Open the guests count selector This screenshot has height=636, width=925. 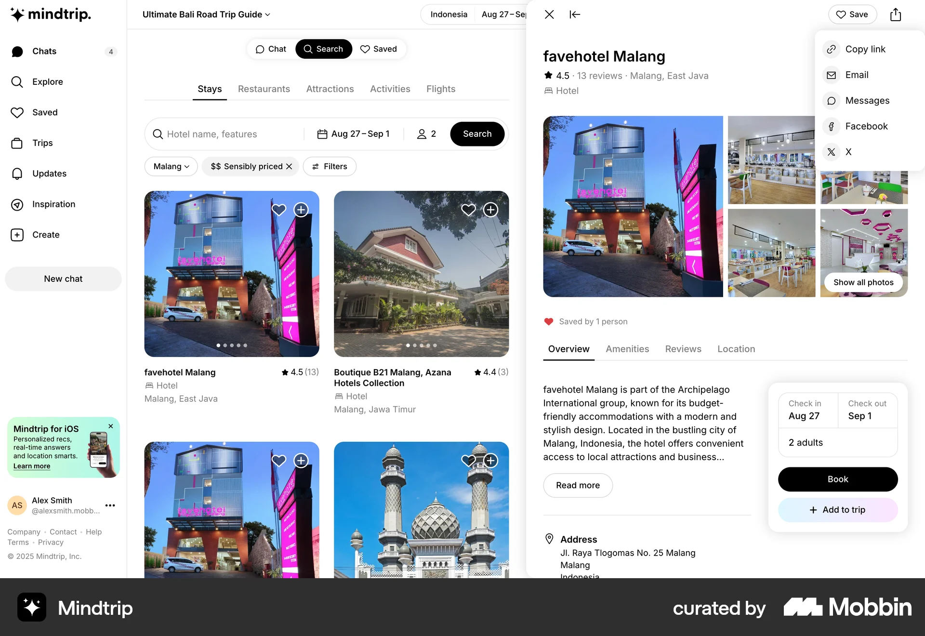point(426,134)
